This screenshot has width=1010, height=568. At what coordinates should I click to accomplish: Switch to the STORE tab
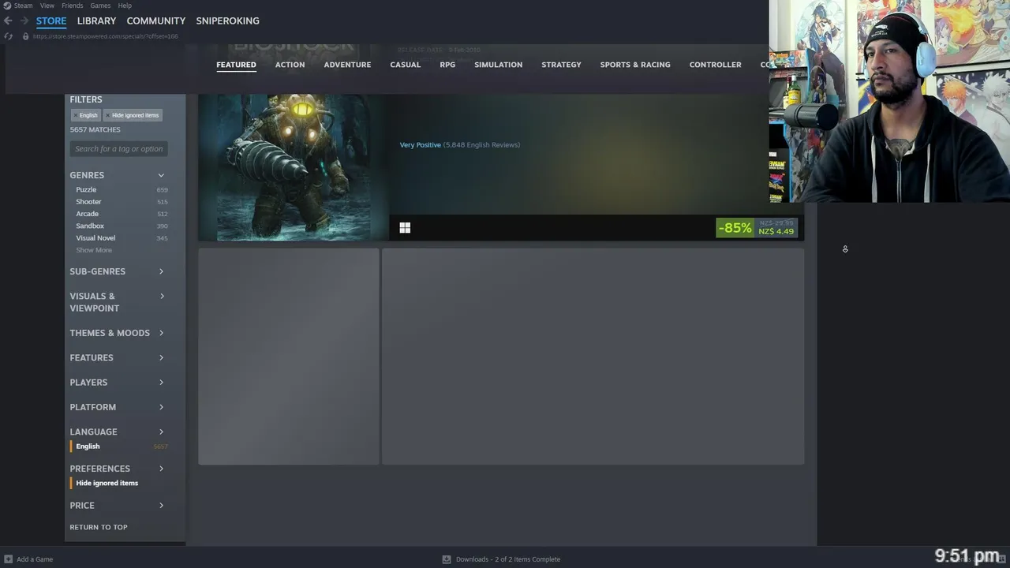coord(51,21)
